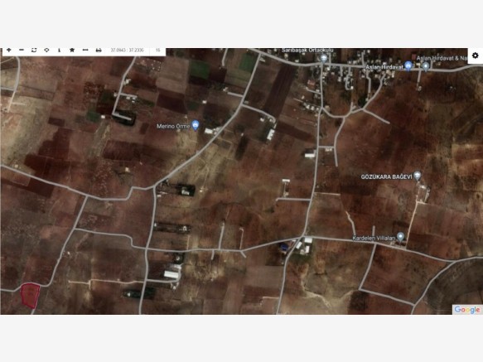Click the Kardelen Villaları location pin
Viewport: 483px width, 362px height.
[400, 237]
